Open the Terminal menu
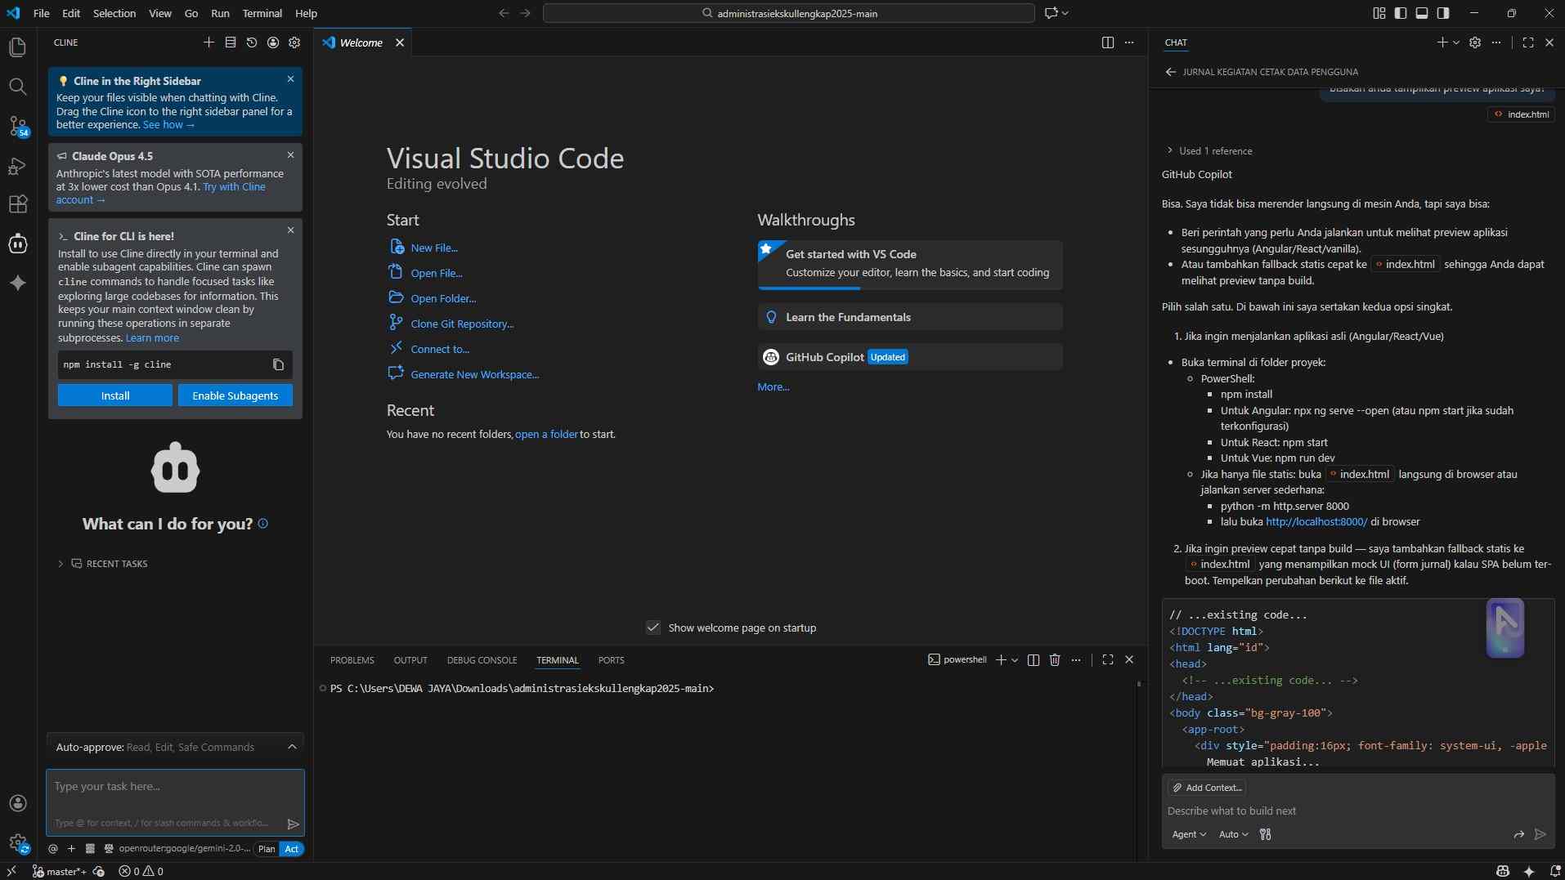1565x880 pixels. click(262, 13)
